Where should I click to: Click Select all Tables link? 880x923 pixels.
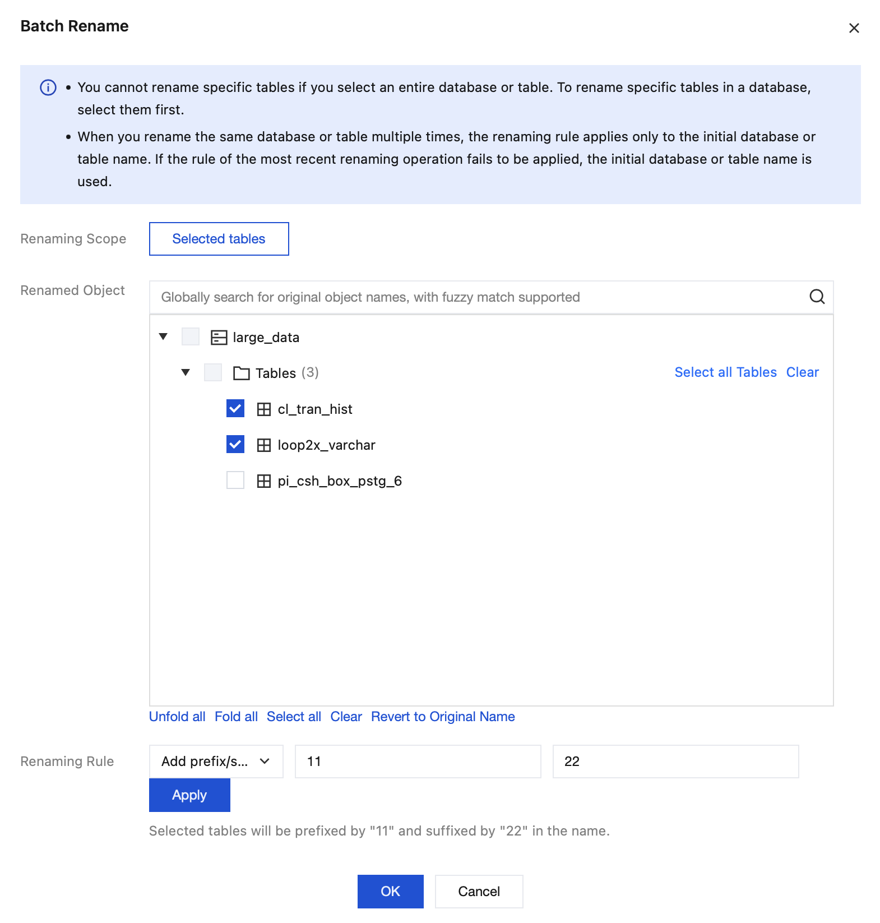725,372
